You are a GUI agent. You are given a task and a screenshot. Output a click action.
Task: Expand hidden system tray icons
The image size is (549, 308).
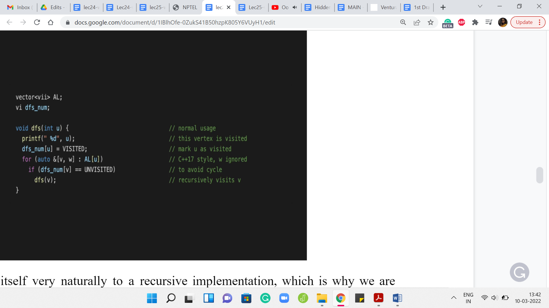point(454,298)
